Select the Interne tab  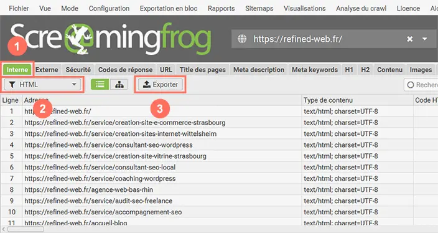[17, 70]
